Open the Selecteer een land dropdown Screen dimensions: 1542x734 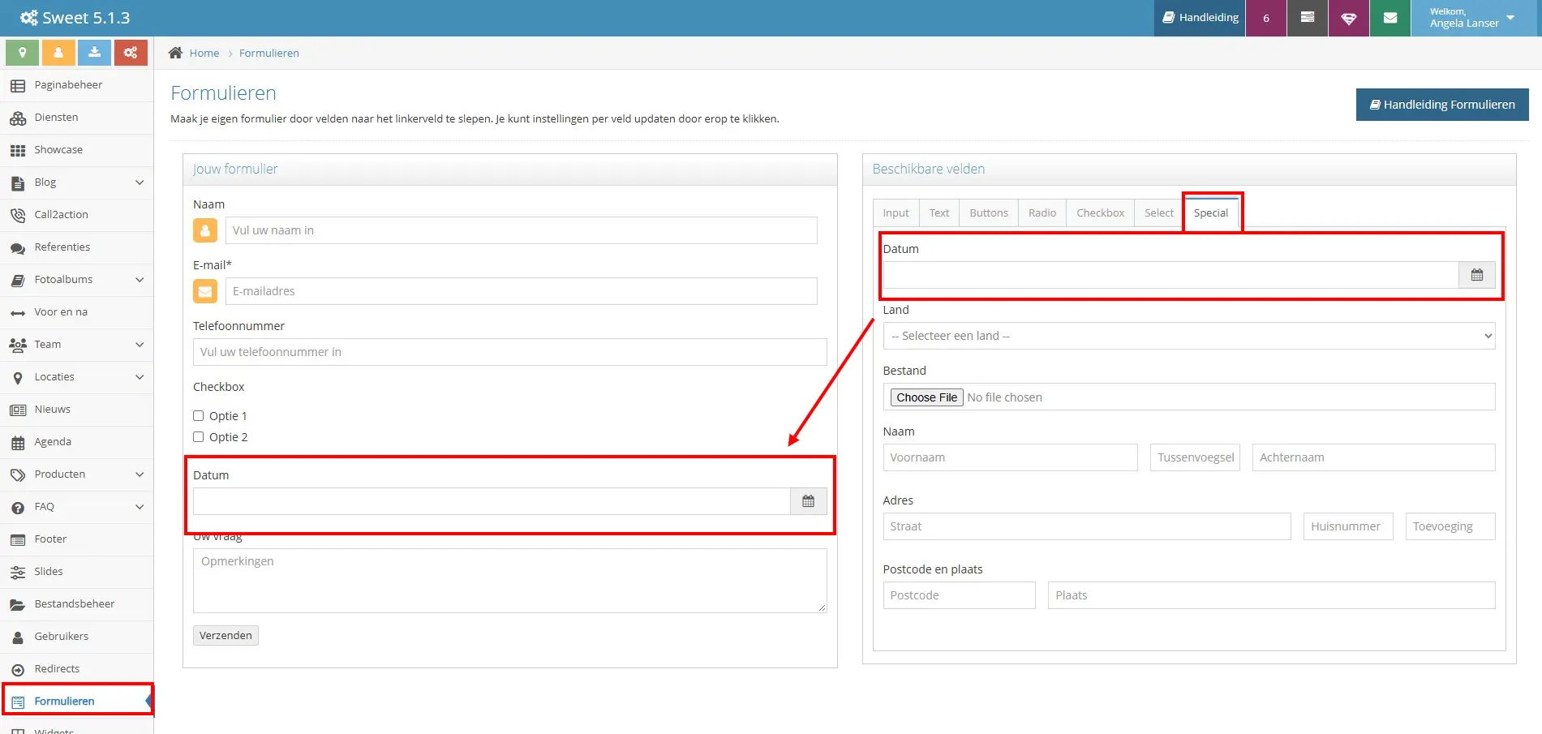pos(1189,336)
